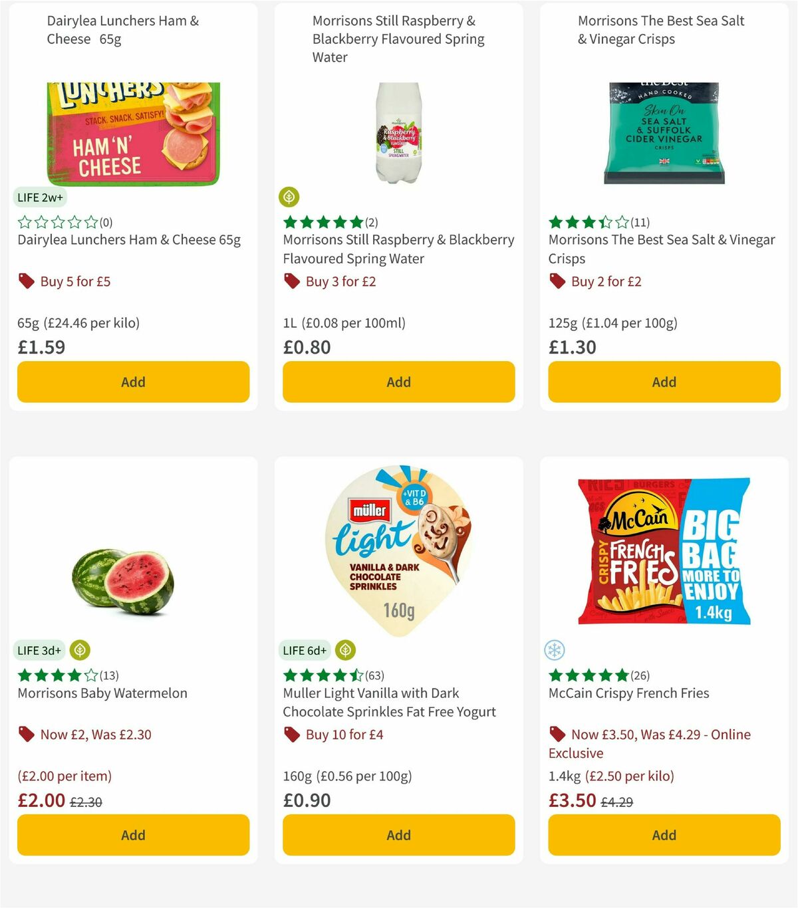The height and width of the screenshot is (908, 798).
Task: Click the frozen snowflake icon on McCain fries
Action: pyautogui.click(x=555, y=650)
